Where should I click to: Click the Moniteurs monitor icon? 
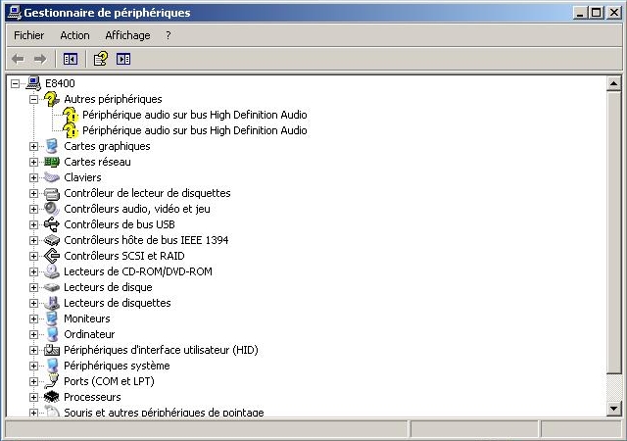[52, 318]
